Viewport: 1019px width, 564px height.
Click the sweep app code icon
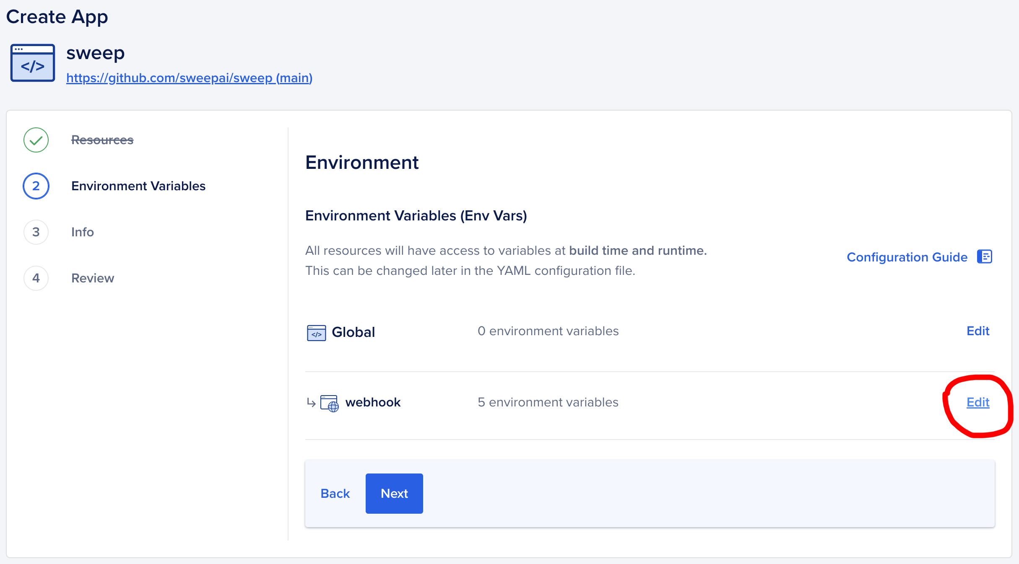point(33,63)
